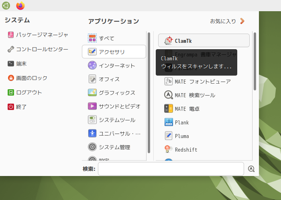Click the MATE search tool magnifier icon
Viewport: 281px width, 200px height.
point(169,95)
